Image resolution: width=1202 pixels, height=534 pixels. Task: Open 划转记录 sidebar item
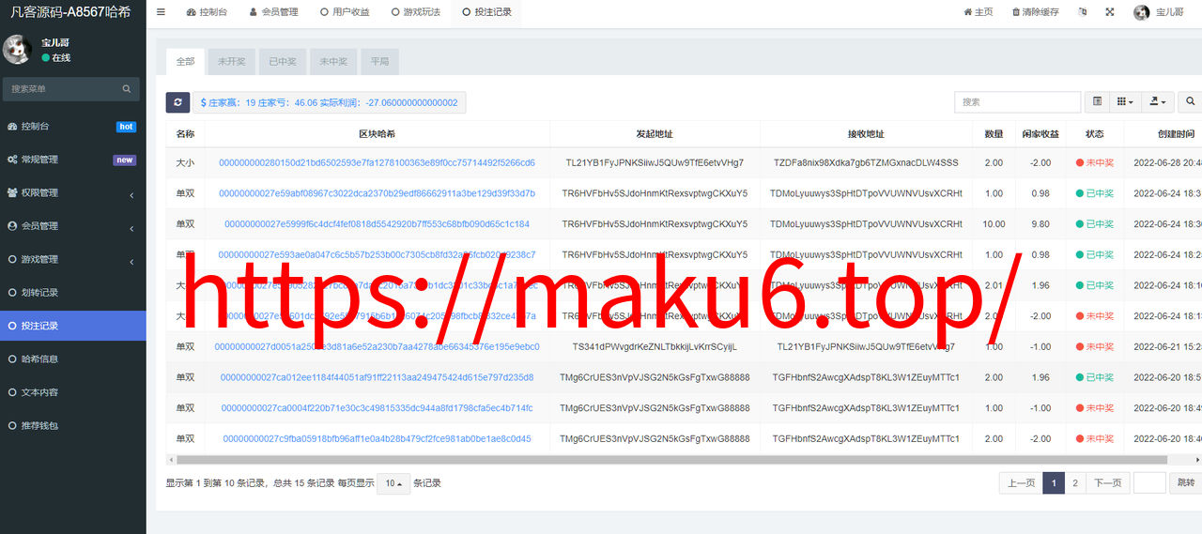point(72,292)
